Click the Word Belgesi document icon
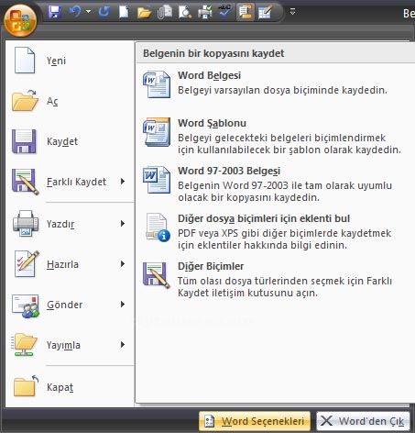Image resolution: width=415 pixels, height=433 pixels. (x=157, y=84)
